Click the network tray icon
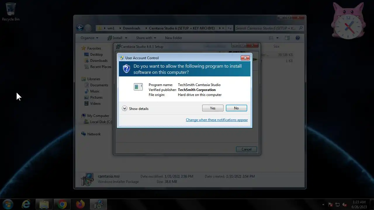 (x=337, y=204)
